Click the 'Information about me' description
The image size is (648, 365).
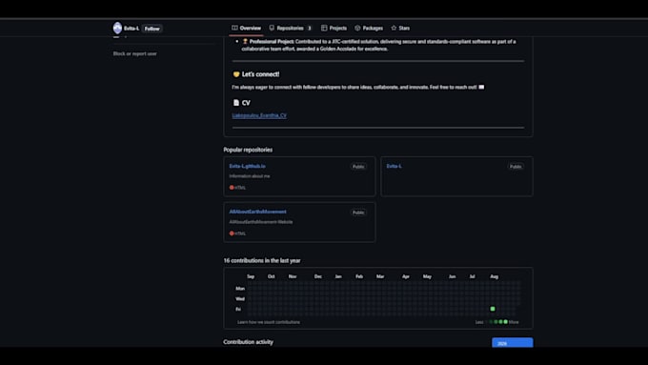(x=250, y=176)
